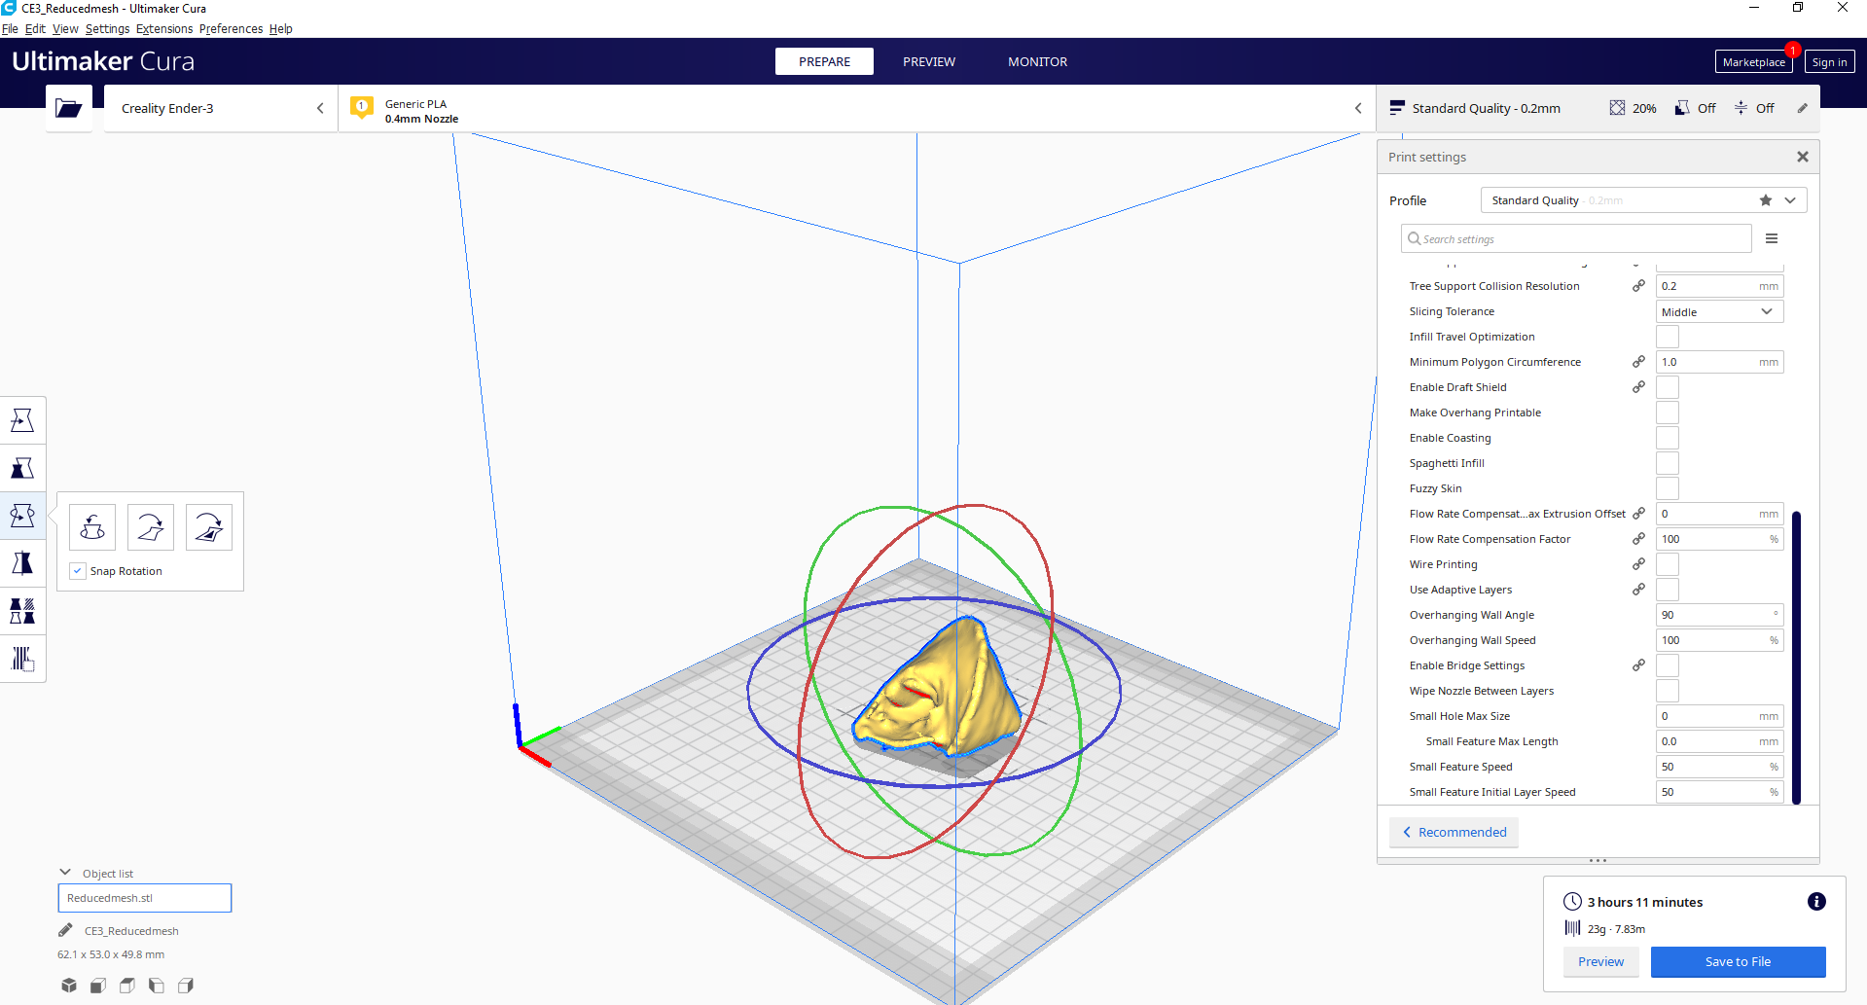The height and width of the screenshot is (1005, 1867).
Task: Click Sign in button
Action: [x=1829, y=62]
